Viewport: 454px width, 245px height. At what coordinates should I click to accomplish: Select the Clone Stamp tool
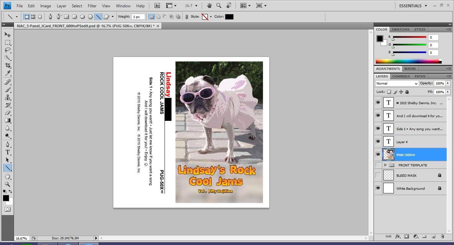coord(7,97)
